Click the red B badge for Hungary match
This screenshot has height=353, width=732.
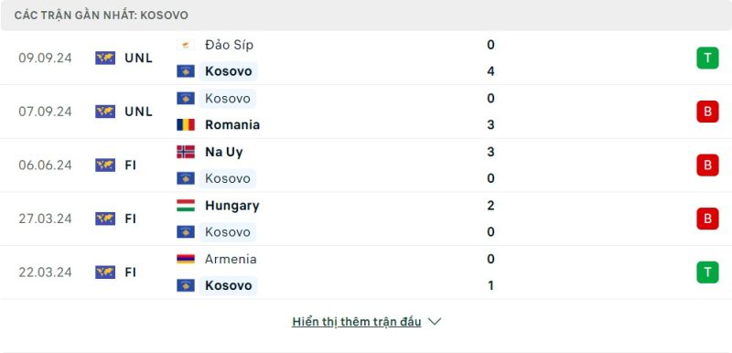707,219
